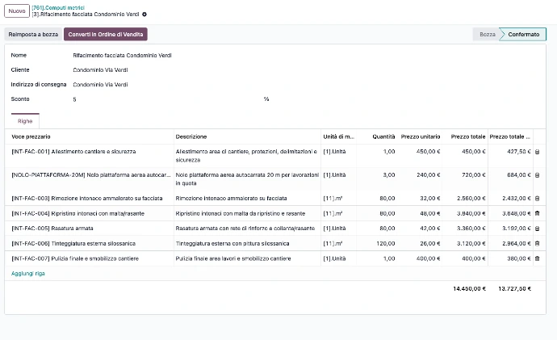The image size is (557, 340).
Task: Click the Aggiungi riga link
Action: (x=28, y=274)
